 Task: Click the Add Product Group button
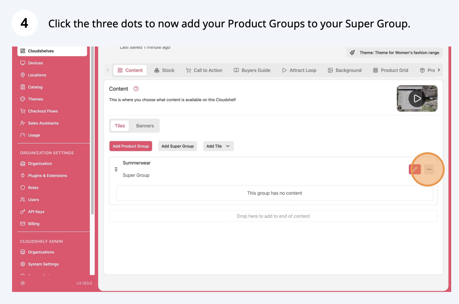coord(131,146)
